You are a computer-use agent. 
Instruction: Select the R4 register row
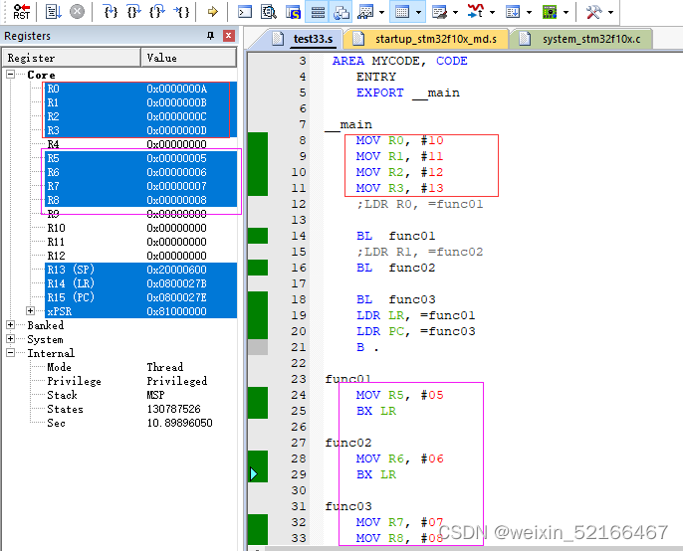(x=140, y=144)
